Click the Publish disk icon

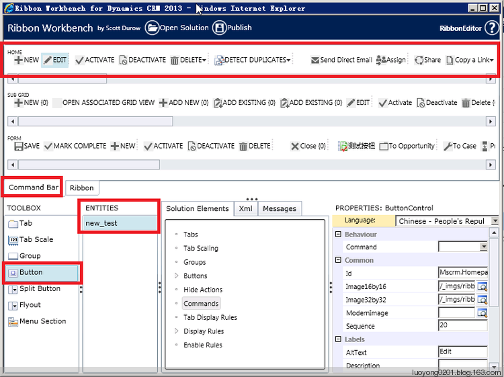pos(219,28)
